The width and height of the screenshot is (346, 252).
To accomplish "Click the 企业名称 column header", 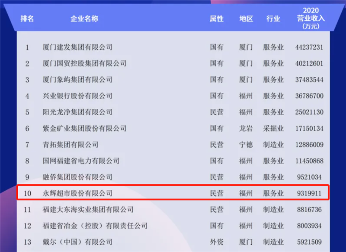I will coord(84,19).
